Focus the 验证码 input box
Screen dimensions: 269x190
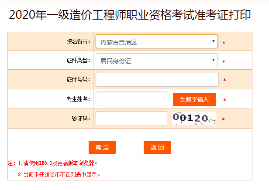pyautogui.click(x=131, y=119)
